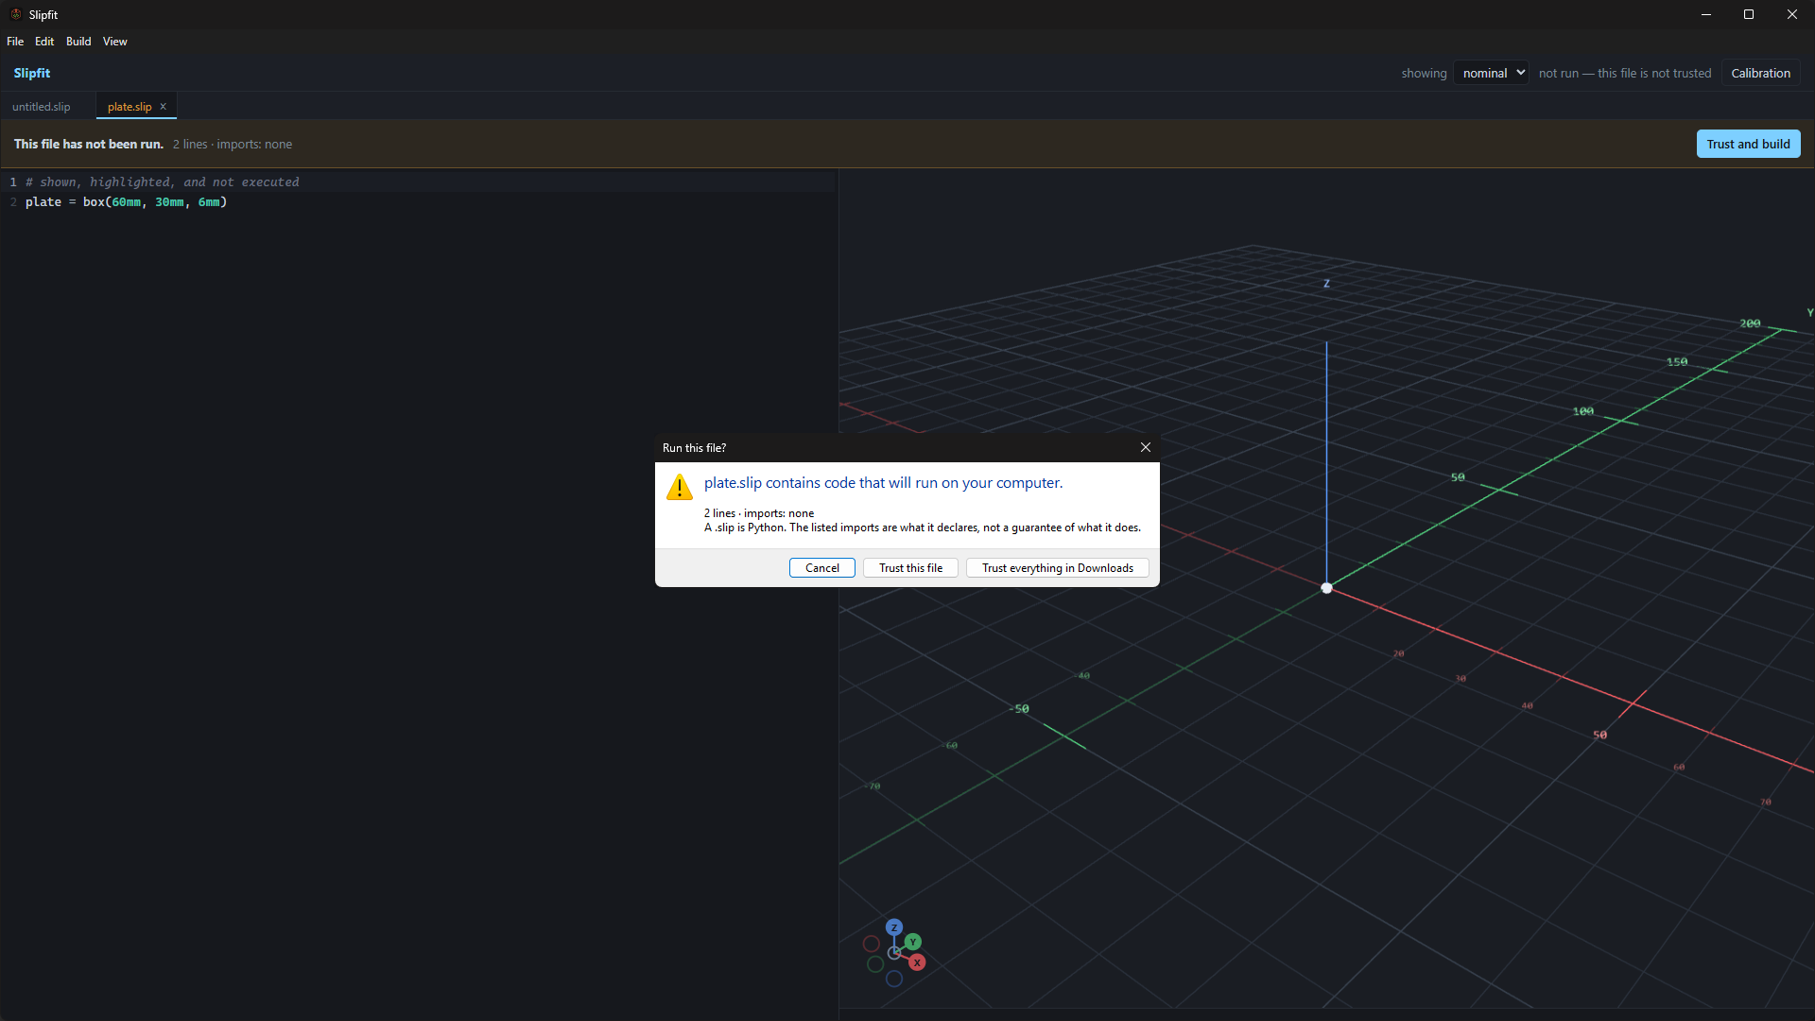Click 'Trust everything in Downloads' button
Image resolution: width=1815 pixels, height=1021 pixels.
coord(1057,568)
